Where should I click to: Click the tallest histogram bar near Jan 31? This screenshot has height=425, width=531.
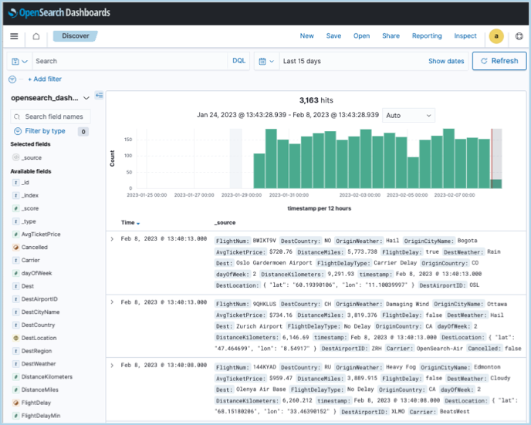[x=271, y=159]
